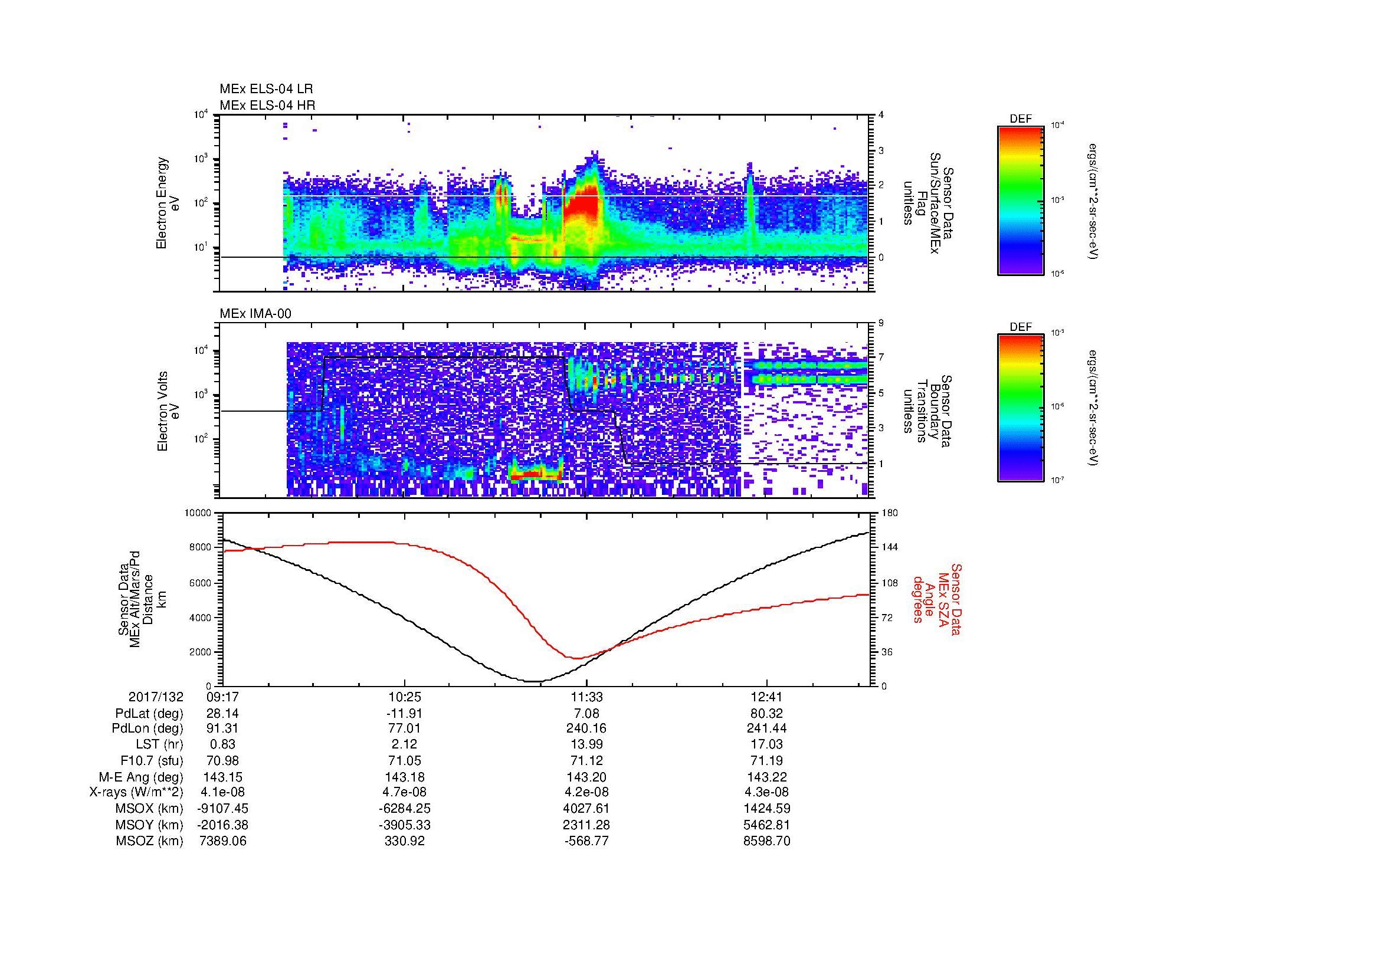Click the M-E Ang value '143.22'
Viewport: 1380px width, 975px height.
pos(767,777)
